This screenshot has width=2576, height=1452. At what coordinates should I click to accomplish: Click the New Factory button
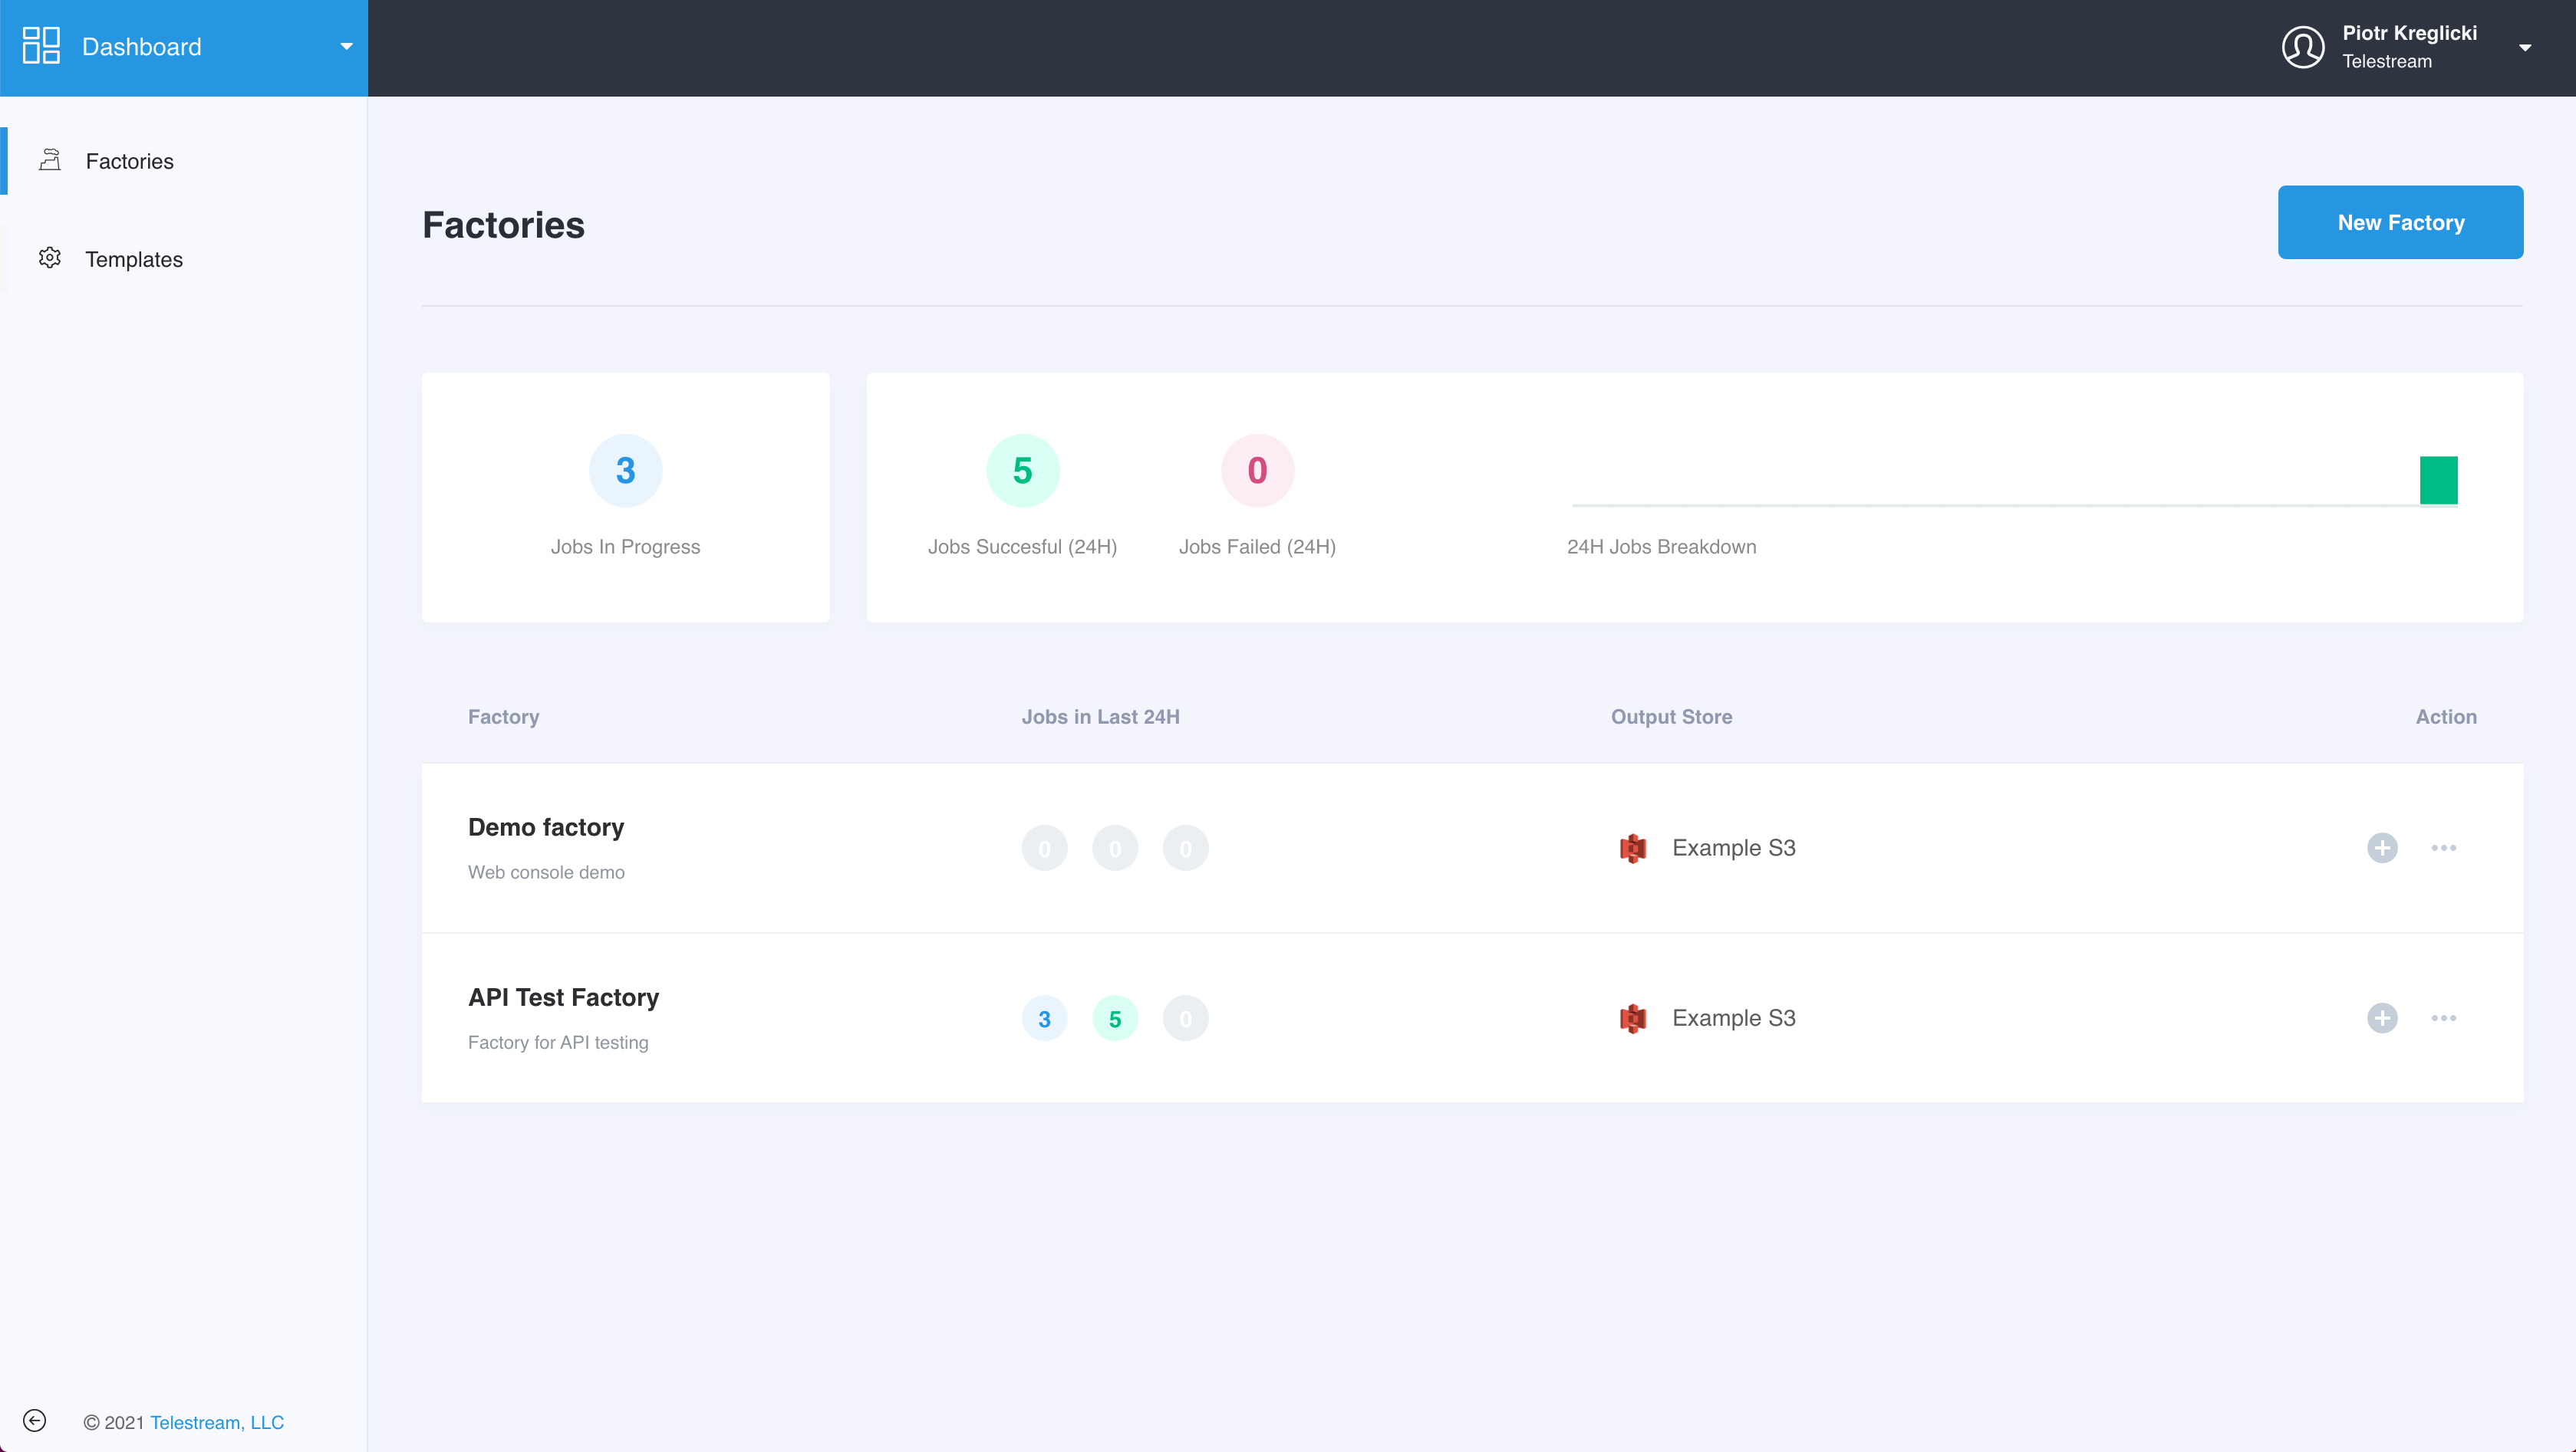(2400, 222)
